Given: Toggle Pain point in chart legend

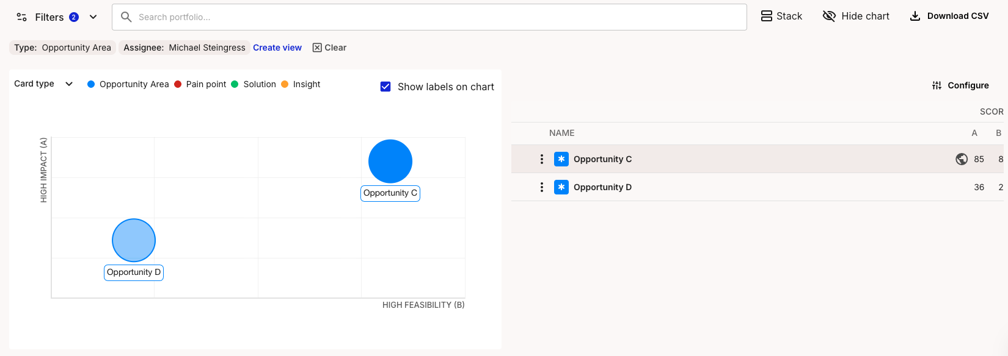Looking at the screenshot, I should click(200, 84).
